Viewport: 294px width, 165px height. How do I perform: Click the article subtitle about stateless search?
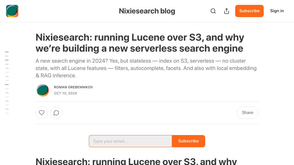click(x=146, y=68)
